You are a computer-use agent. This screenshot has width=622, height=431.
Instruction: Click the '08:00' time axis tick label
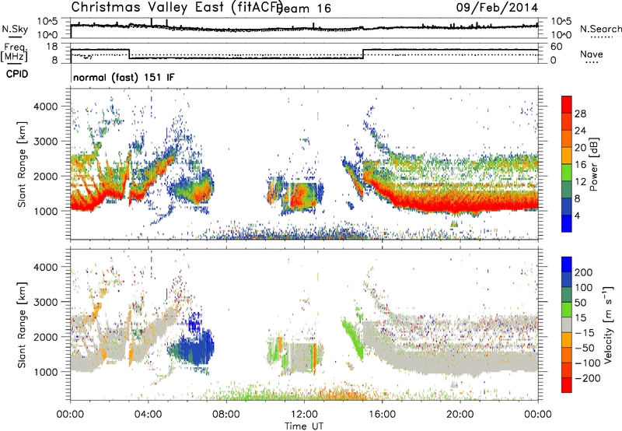pyautogui.click(x=226, y=415)
